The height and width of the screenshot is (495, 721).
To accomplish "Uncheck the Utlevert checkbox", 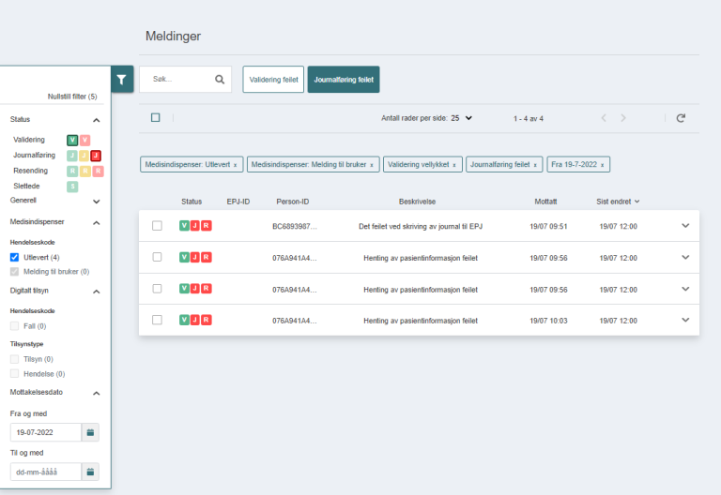I will click(x=14, y=257).
